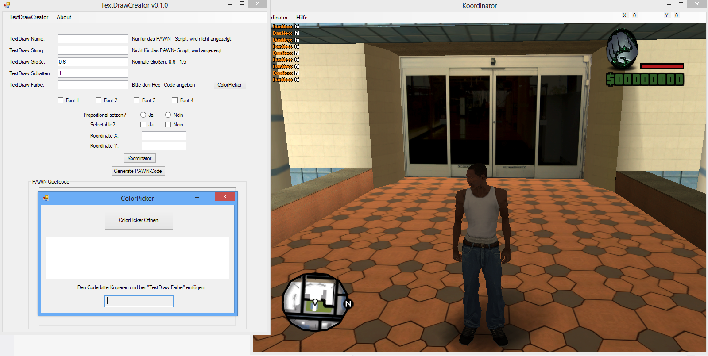Click the white color preview area
This screenshot has height=356, width=708.
(x=137, y=258)
